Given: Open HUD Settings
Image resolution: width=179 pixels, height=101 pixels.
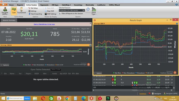Looking at the screenshot, I should (x=51, y=14).
